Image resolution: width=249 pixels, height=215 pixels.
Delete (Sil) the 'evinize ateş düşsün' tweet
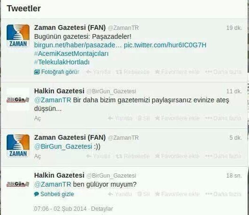pyautogui.click(x=143, y=118)
